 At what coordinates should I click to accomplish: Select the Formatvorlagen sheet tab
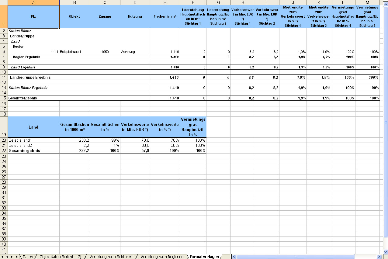(x=204, y=257)
